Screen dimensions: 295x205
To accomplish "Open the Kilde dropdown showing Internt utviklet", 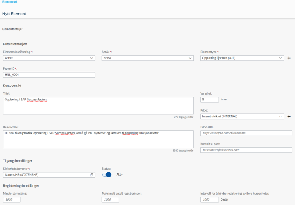I will [x=242, y=116].
